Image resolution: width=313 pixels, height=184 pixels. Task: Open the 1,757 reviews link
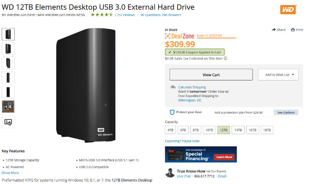125,15
